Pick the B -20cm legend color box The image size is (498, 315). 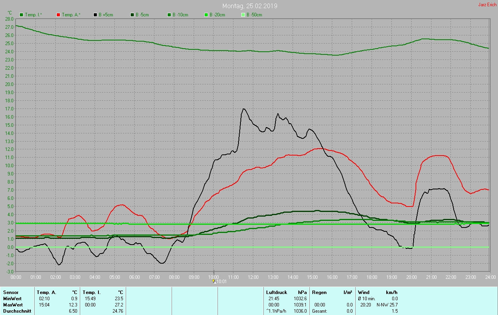click(x=206, y=15)
